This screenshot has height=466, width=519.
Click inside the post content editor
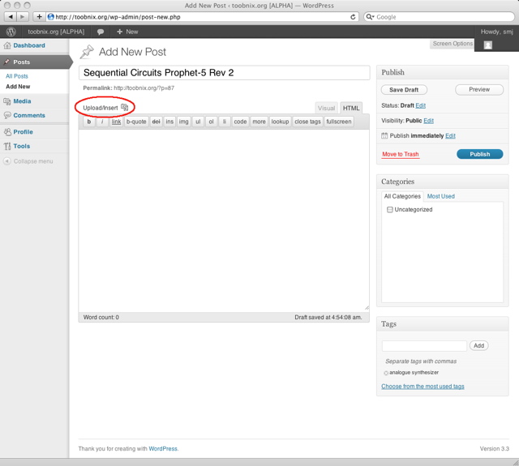pos(224,220)
